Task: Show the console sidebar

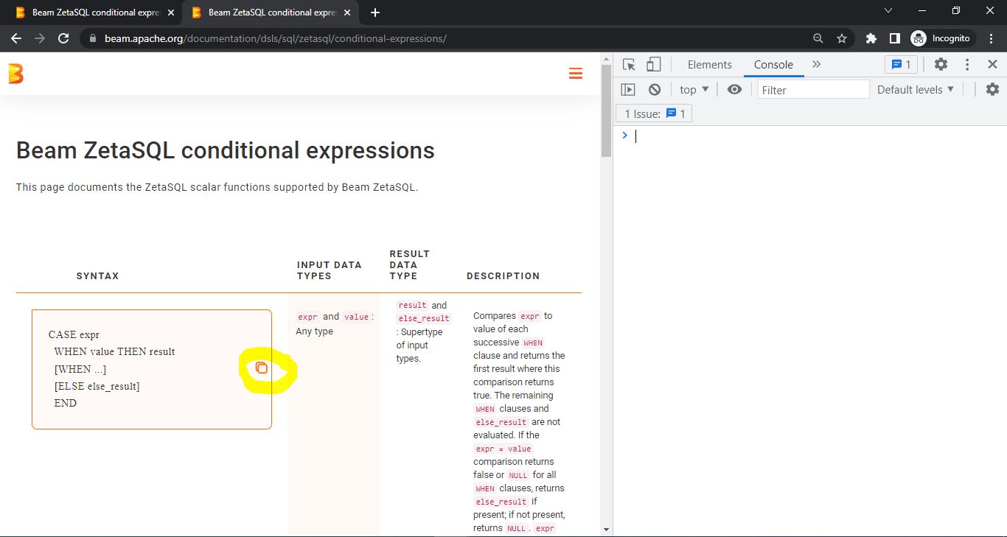Action: (628, 90)
